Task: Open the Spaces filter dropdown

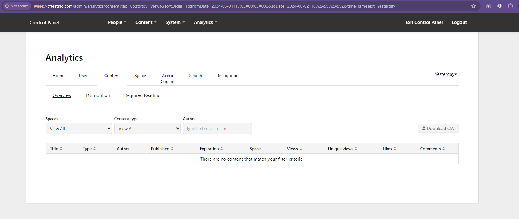Action: (79, 128)
